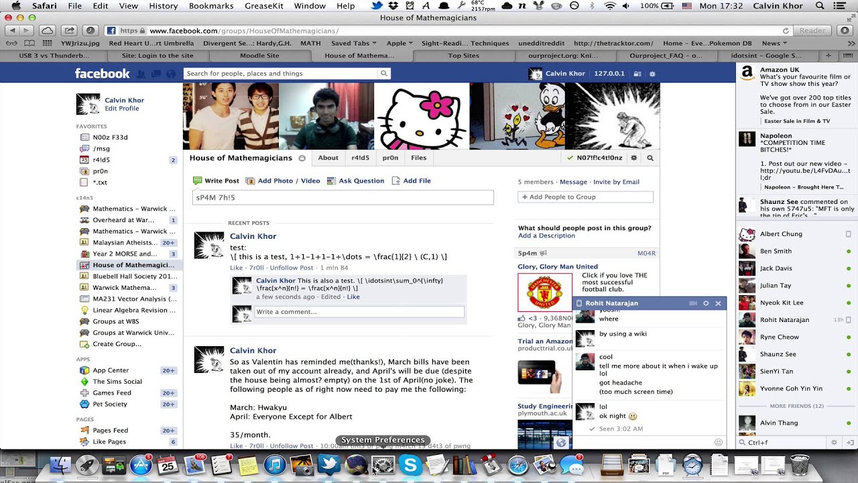The image size is (858, 483).
Task: Click Add a Description link
Action: [546, 236]
